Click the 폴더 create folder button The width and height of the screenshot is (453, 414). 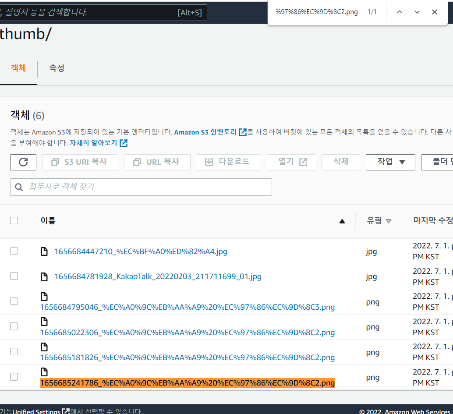[x=437, y=162]
